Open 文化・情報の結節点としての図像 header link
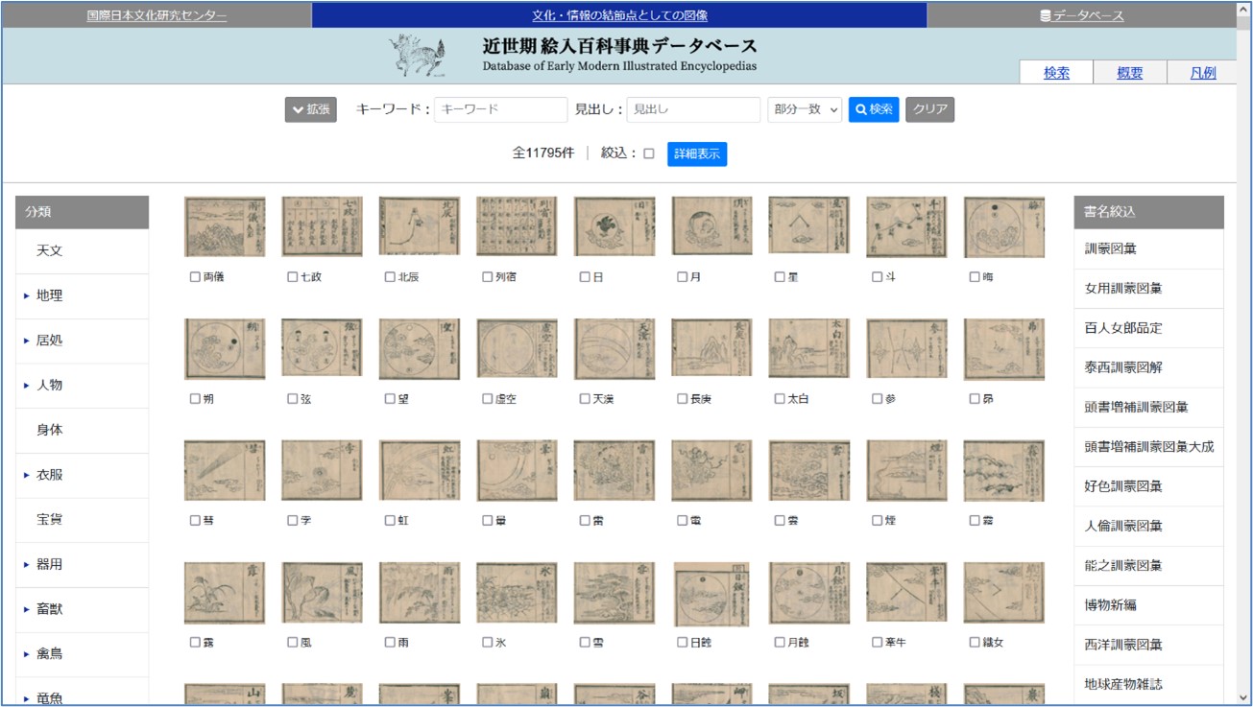Image resolution: width=1253 pixels, height=707 pixels. tap(620, 15)
